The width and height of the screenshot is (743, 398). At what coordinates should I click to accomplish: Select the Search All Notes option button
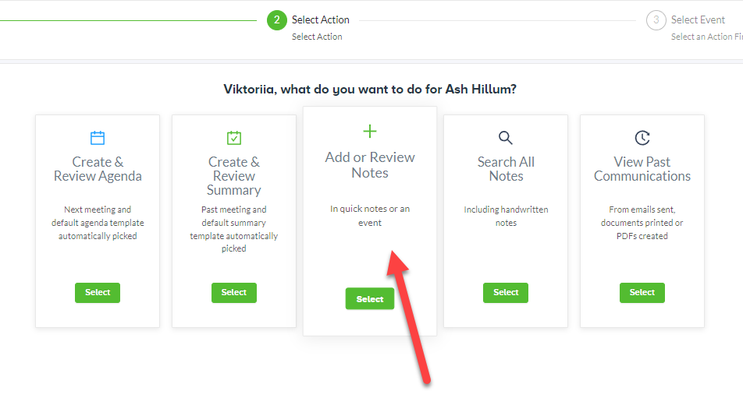pos(506,293)
